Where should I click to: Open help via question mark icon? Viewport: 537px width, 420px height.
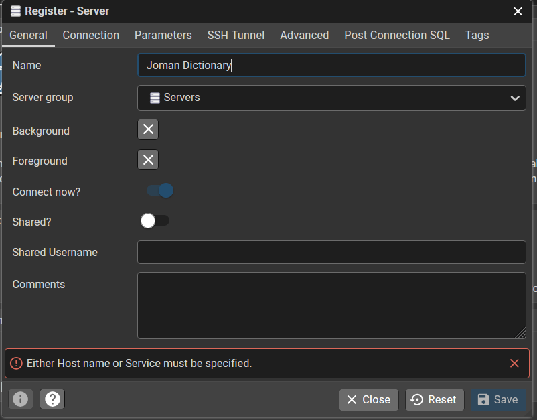52,399
